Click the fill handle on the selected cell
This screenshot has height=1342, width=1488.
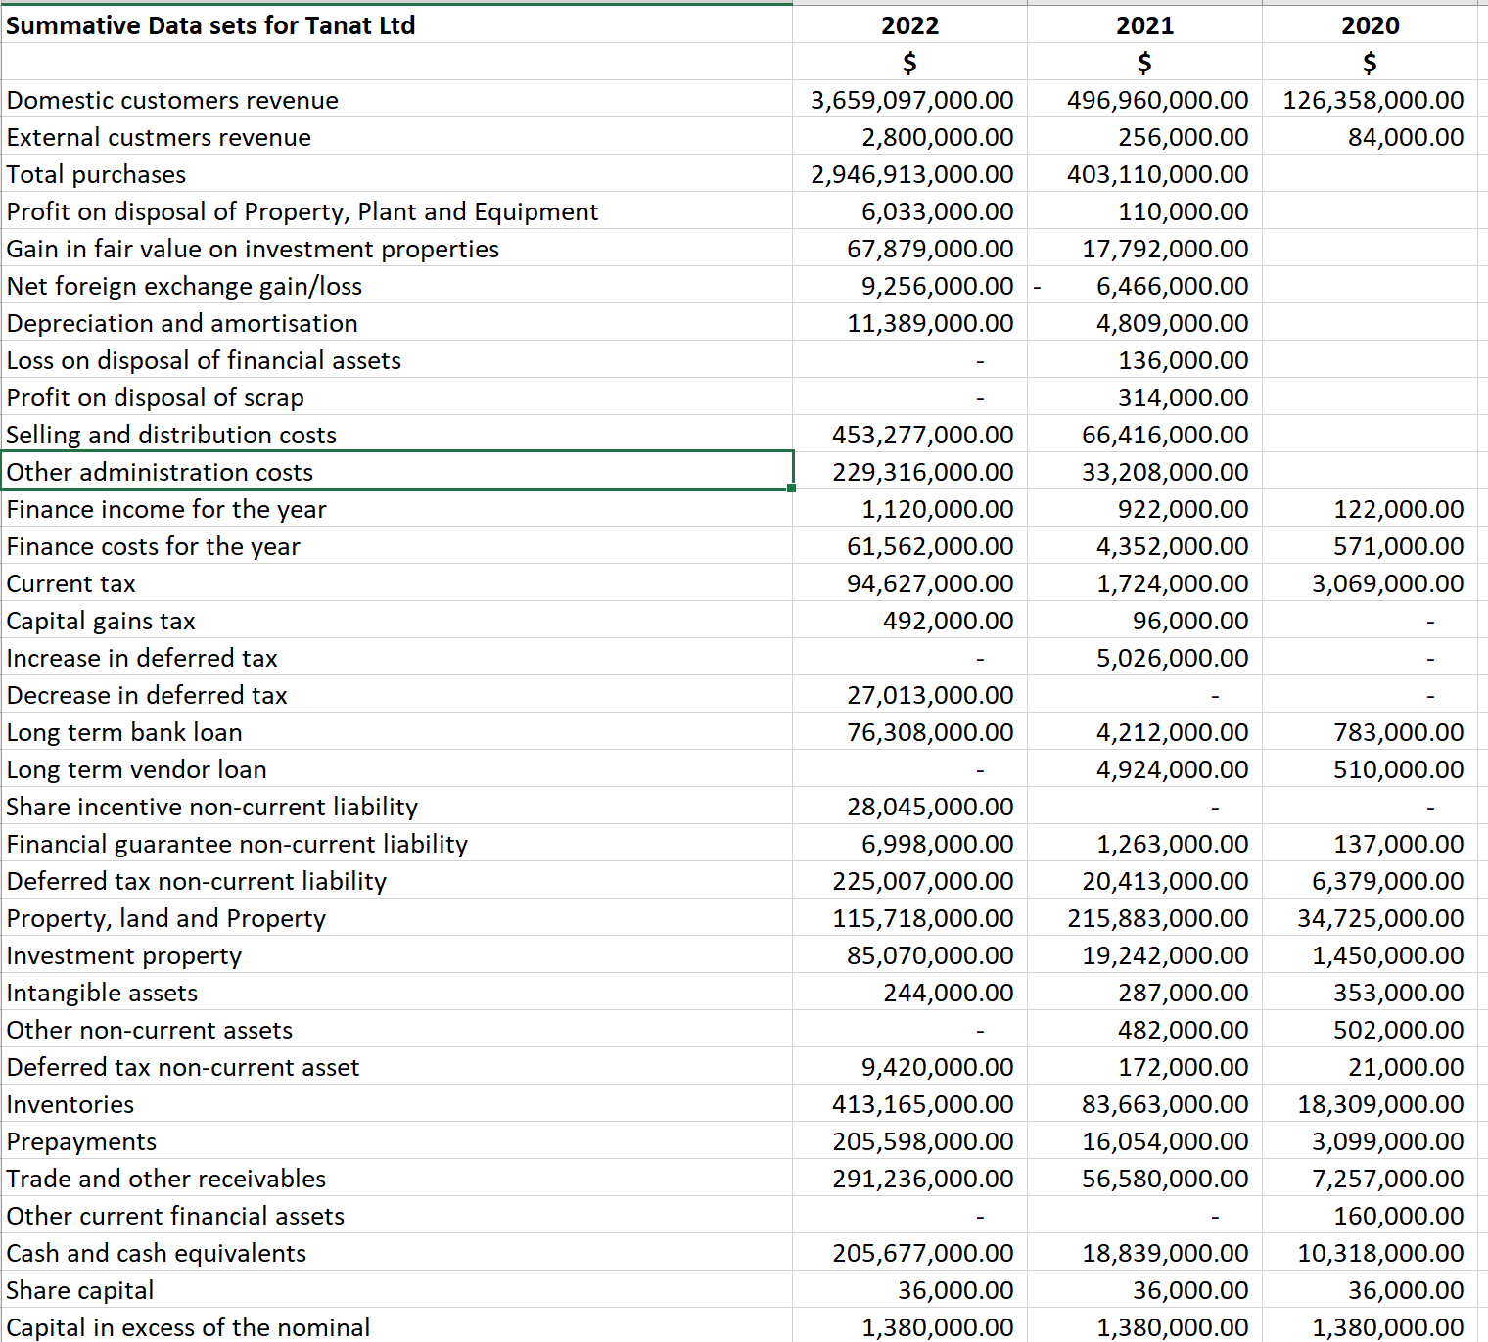click(x=792, y=489)
